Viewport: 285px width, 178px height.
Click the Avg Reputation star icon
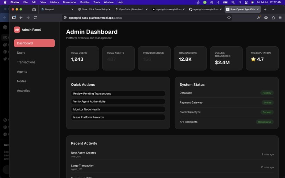point(253,59)
